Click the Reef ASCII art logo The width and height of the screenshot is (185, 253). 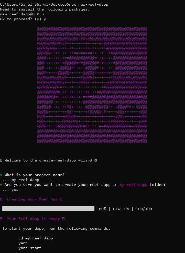pos(92,85)
